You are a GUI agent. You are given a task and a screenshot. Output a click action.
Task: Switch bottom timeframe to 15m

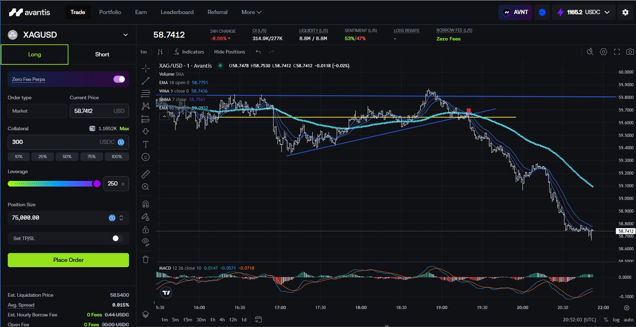[x=188, y=320]
